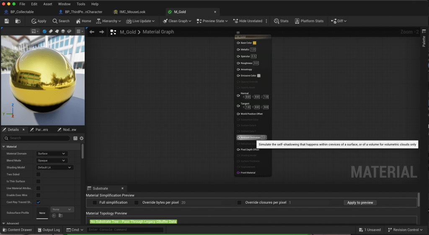The height and width of the screenshot is (235, 429).
Task: Click the console command input field
Action: 119,230
